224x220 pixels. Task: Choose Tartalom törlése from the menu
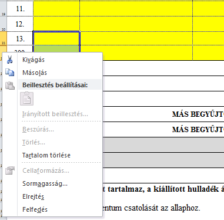[x=46, y=155]
